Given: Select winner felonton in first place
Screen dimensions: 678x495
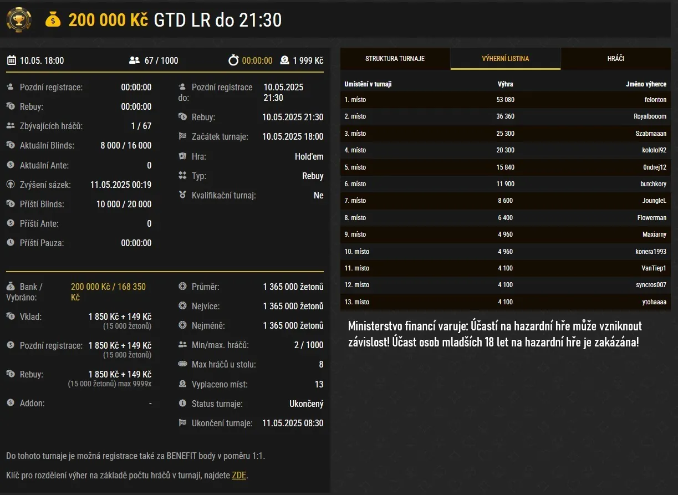Looking at the screenshot, I should pos(654,100).
